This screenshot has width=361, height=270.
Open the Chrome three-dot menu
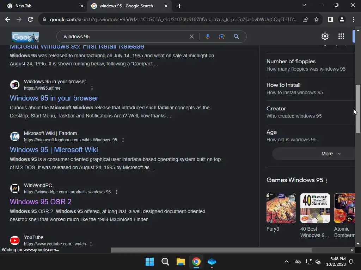click(353, 20)
